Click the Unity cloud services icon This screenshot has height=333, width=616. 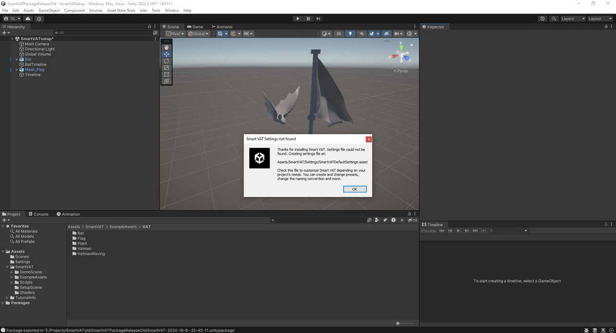click(28, 19)
